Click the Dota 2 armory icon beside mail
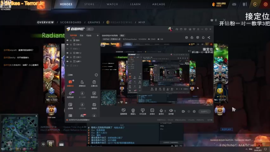The image size is (270, 152). [x=245, y=4]
